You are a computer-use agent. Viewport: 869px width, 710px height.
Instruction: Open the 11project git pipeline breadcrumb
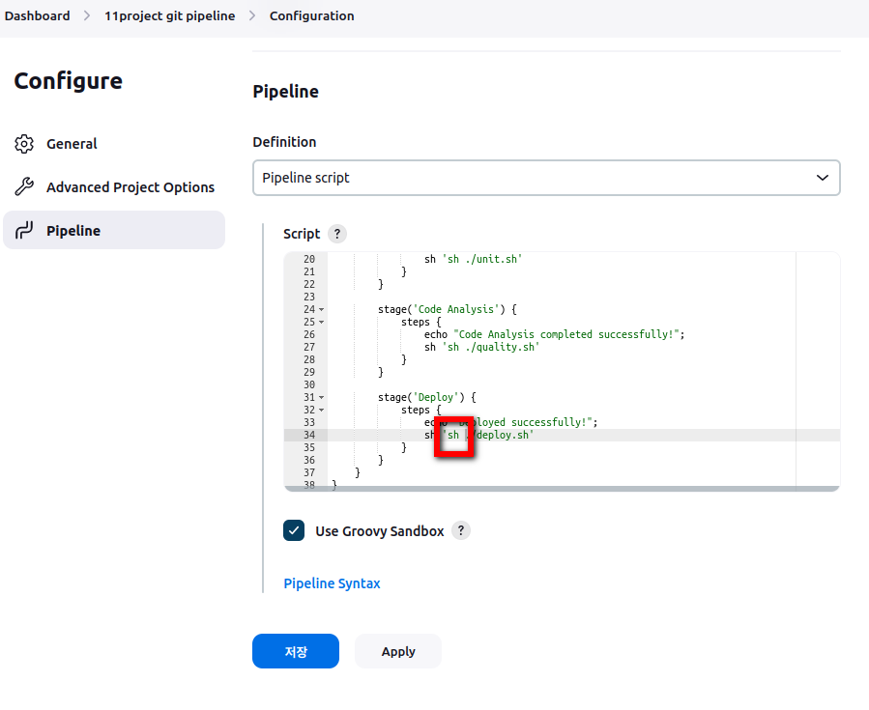[x=169, y=16]
